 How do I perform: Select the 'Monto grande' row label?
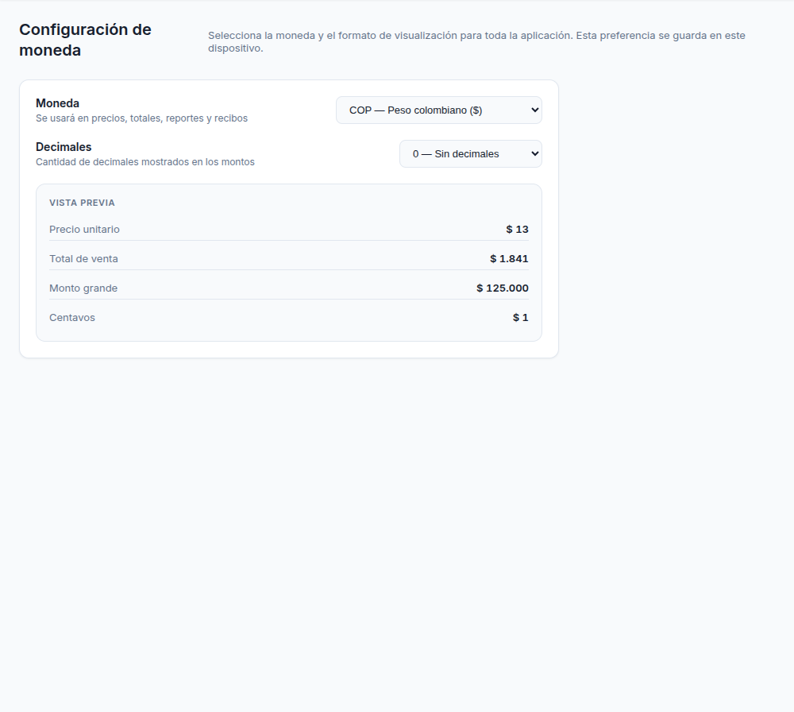(x=83, y=288)
